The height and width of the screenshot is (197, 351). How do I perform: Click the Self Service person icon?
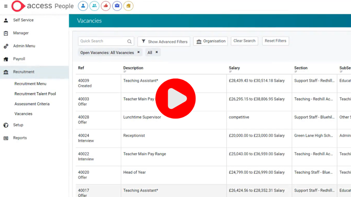[x=6, y=20]
